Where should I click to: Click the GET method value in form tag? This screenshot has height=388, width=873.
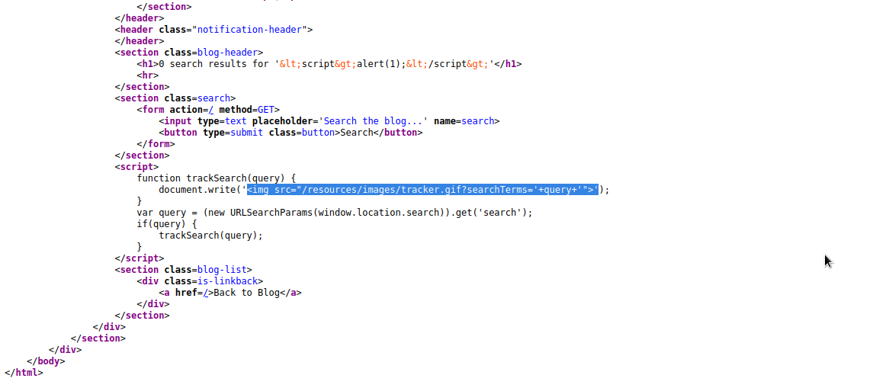tap(265, 110)
